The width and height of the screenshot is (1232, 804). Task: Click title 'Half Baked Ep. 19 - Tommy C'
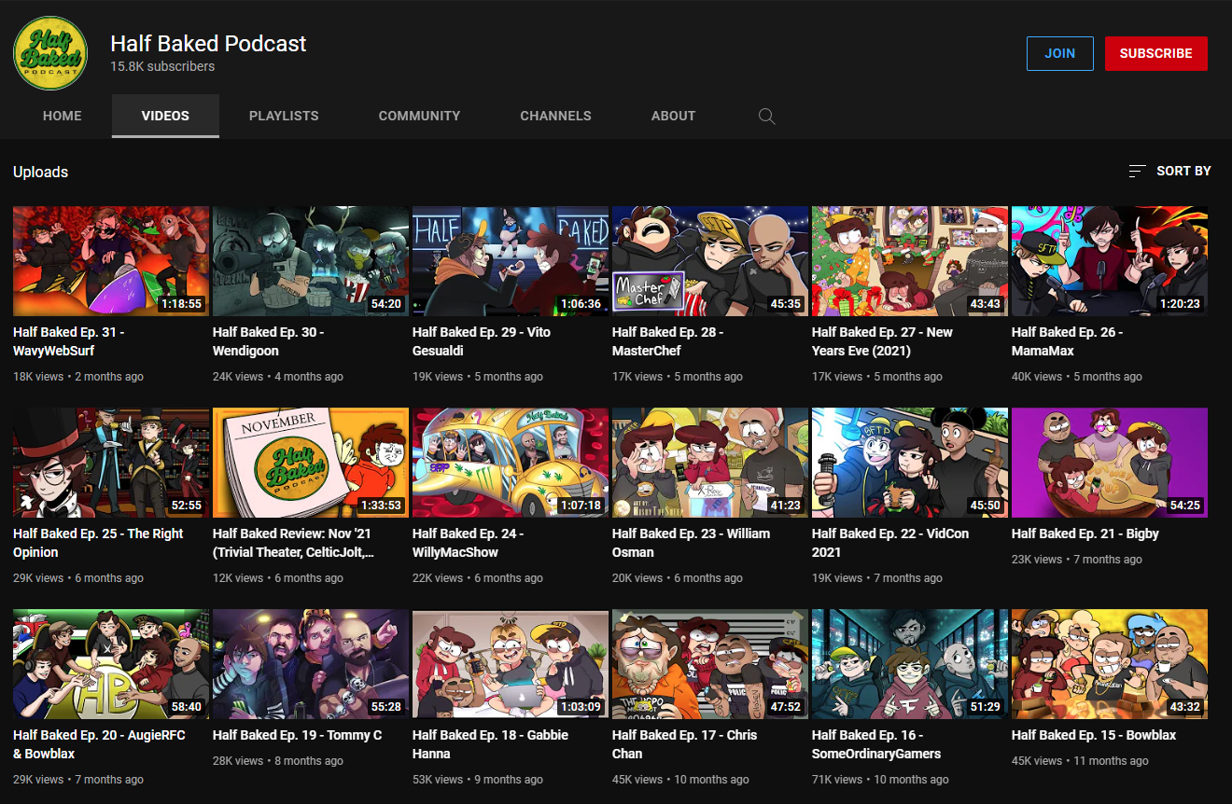[x=298, y=735]
